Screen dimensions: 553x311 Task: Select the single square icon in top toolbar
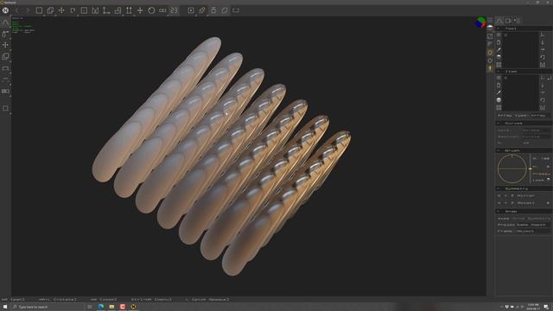[39, 10]
